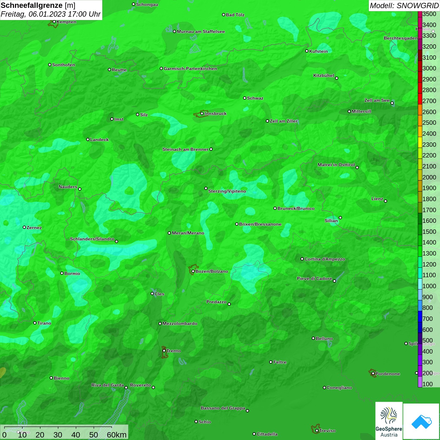Click the Berchtesgaden label
The width and height of the screenshot is (440, 440).
pos(401,38)
